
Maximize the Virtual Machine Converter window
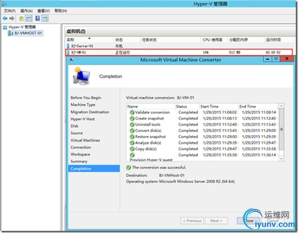pos(276,59)
